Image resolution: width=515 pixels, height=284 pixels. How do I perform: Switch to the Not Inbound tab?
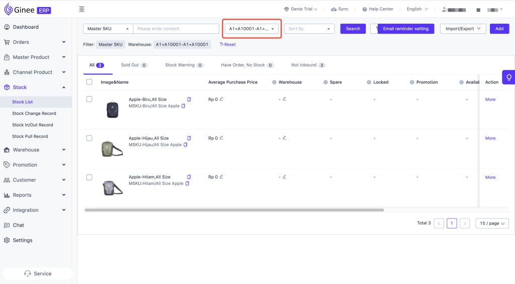[x=308, y=65]
